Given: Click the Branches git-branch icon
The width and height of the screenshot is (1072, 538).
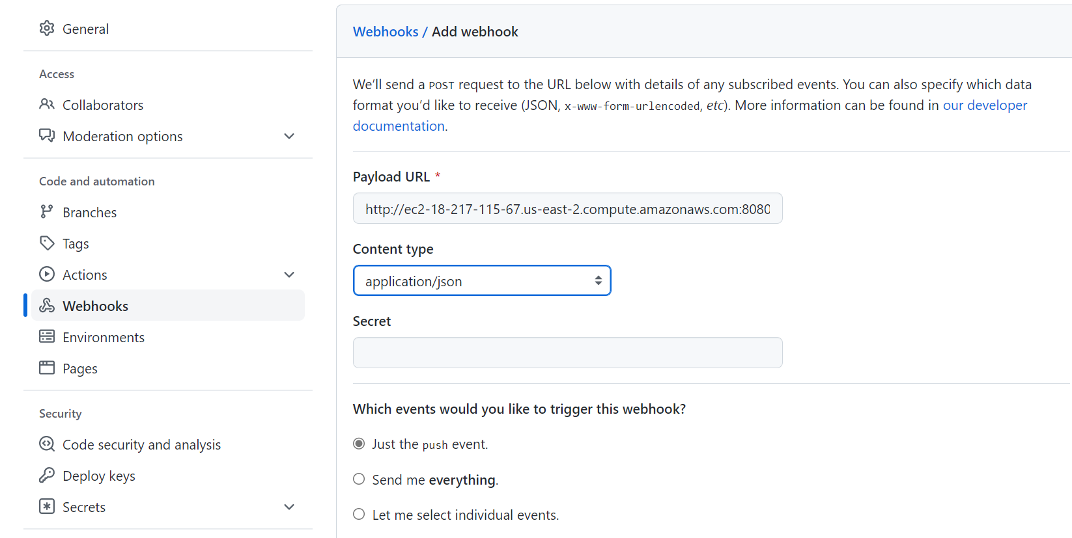Looking at the screenshot, I should [47, 212].
